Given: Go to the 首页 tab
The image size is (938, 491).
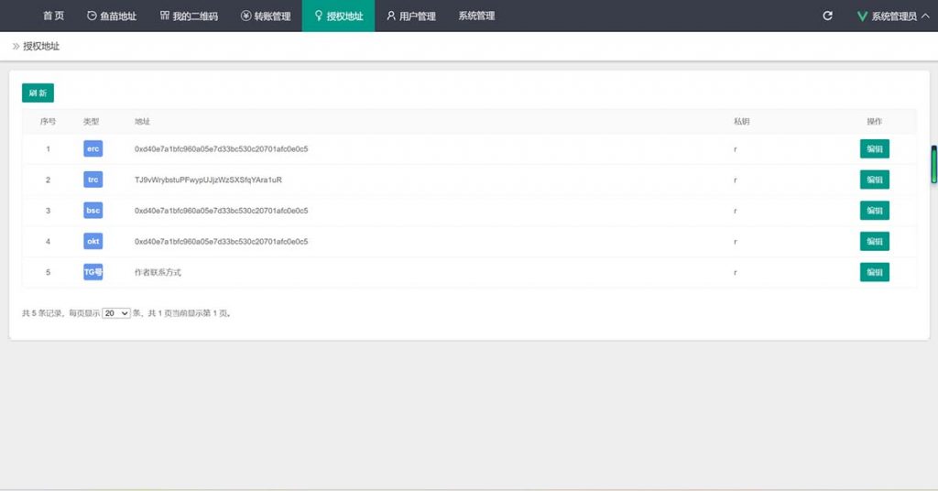Looking at the screenshot, I should 53,16.
